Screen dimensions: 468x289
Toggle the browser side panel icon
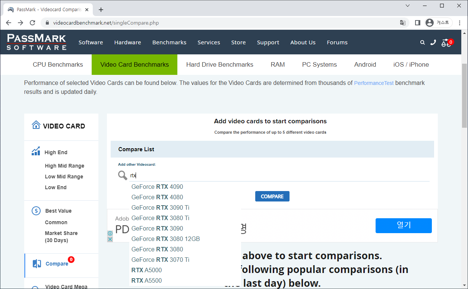coord(418,23)
